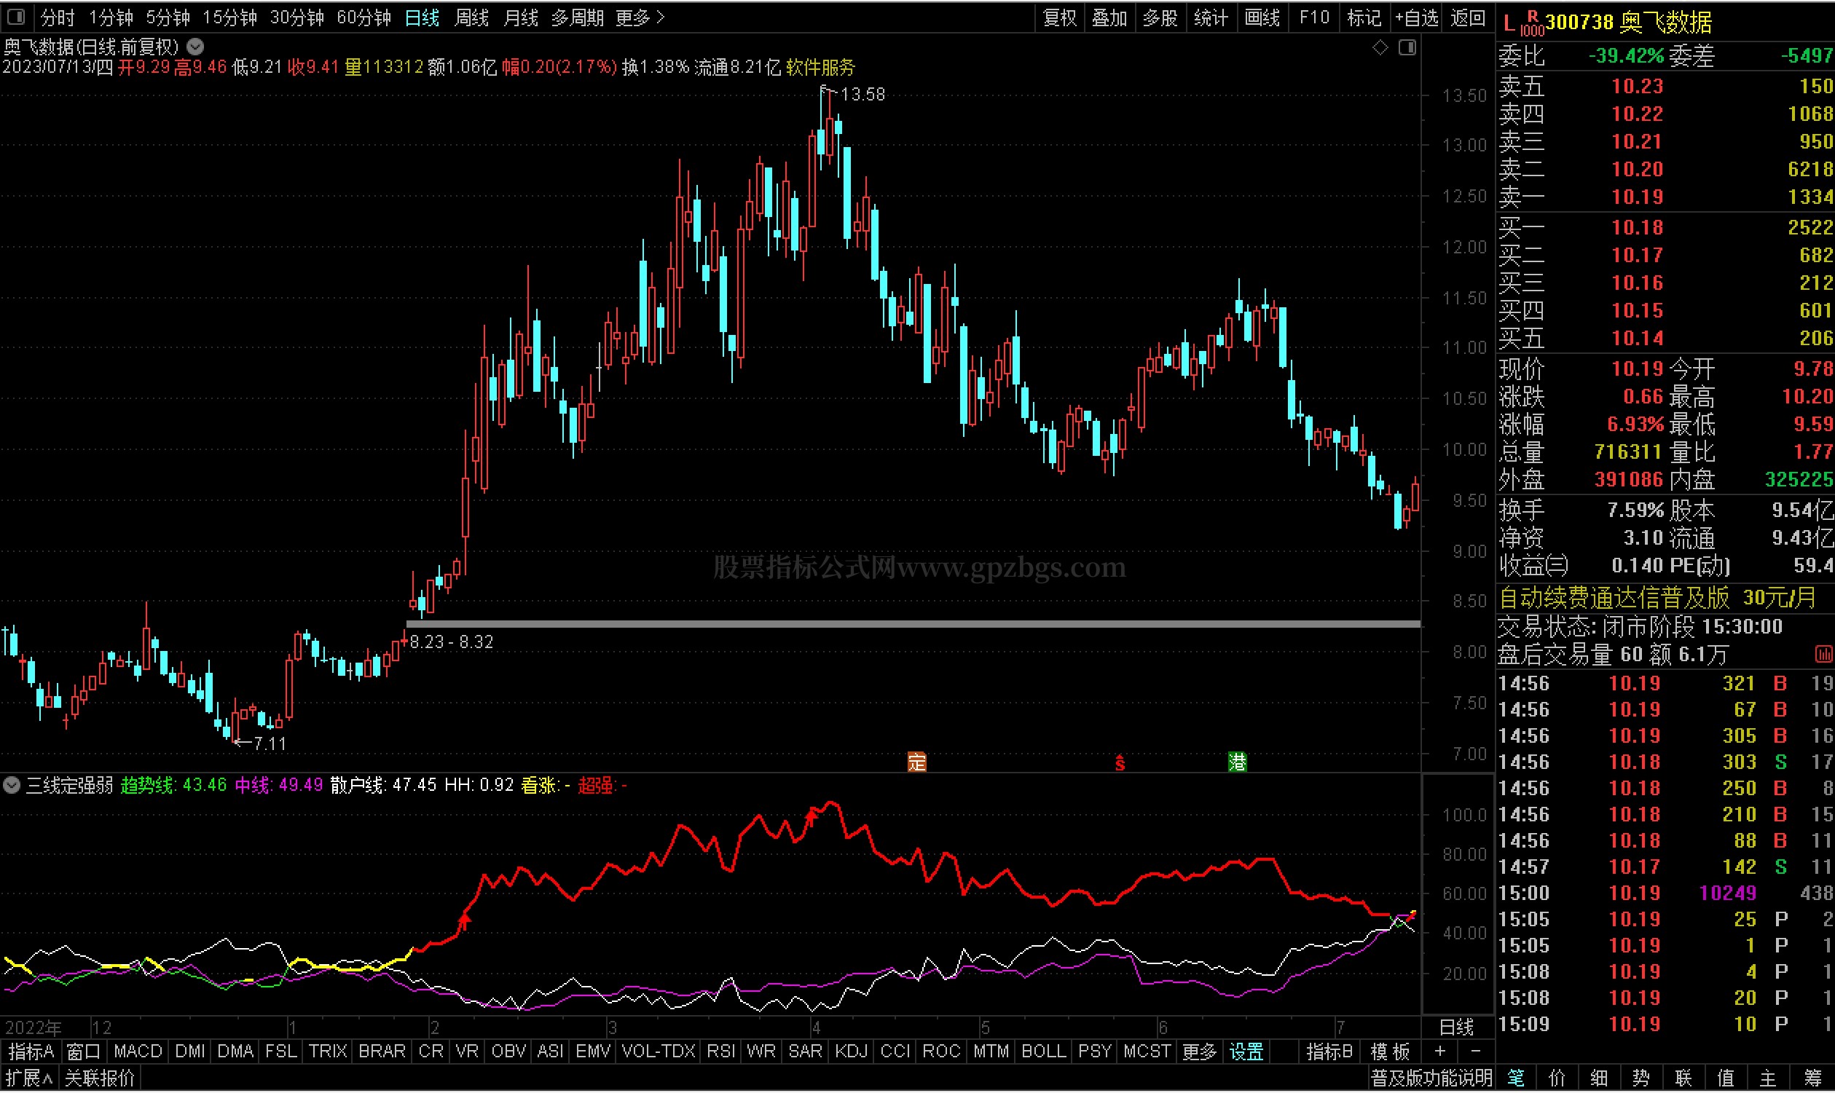Click the 自动续费通达信普及版 promotion link
The width and height of the screenshot is (1835, 1093).
tap(1658, 597)
